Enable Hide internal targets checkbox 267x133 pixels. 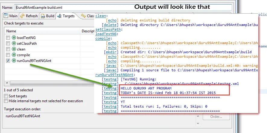(6, 101)
